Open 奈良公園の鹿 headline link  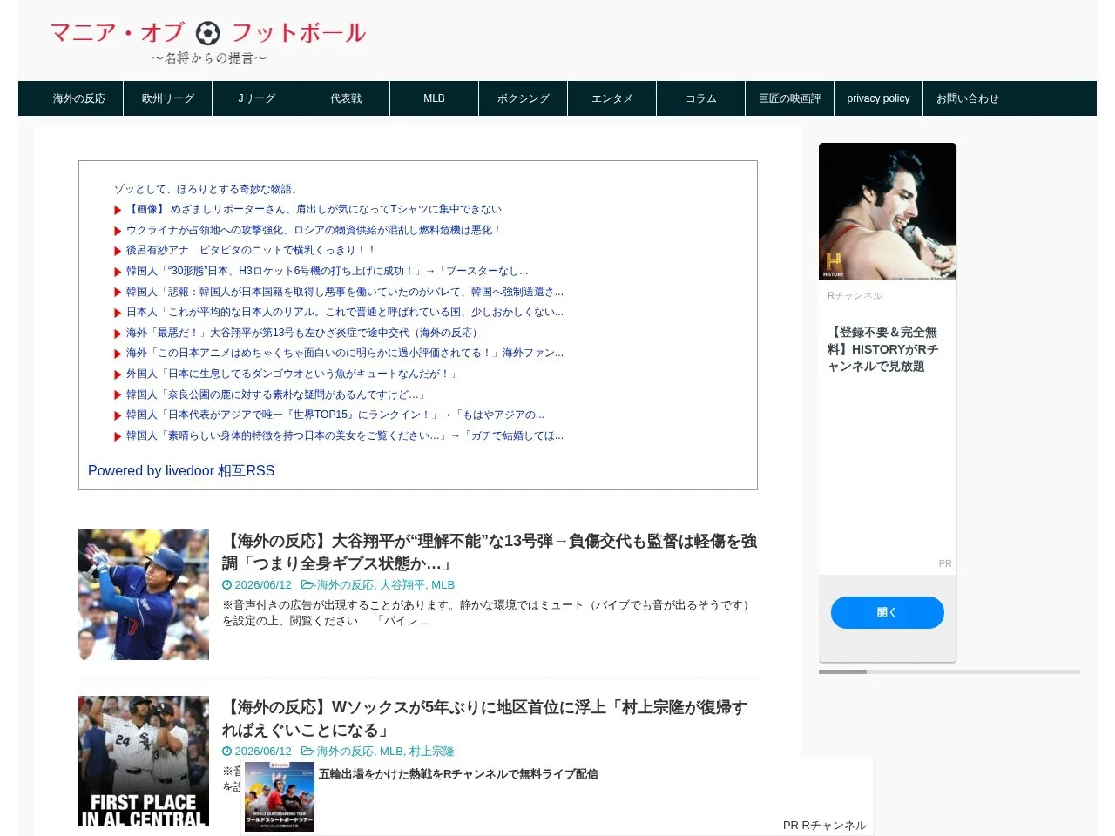(x=277, y=394)
